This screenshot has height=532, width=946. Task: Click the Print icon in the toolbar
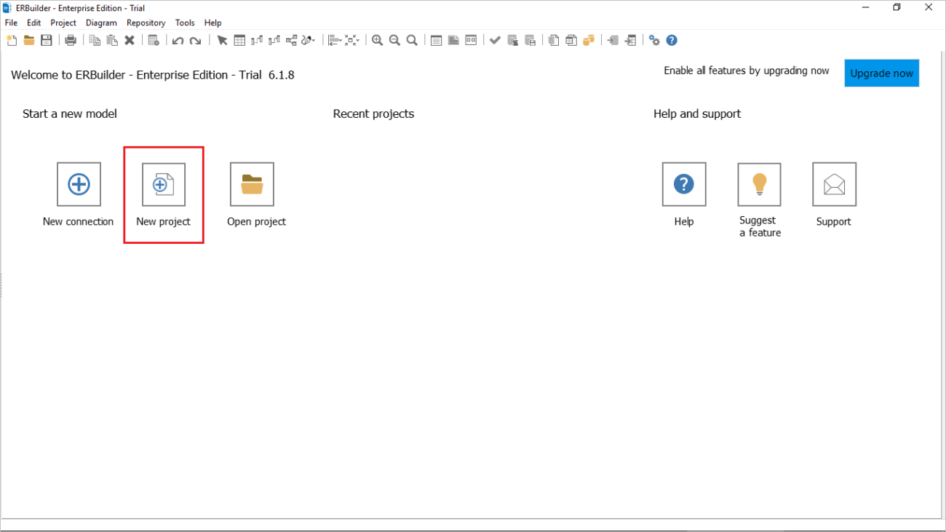tap(71, 40)
